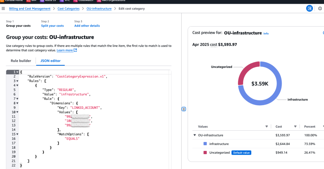Click the $949.14 cost cell
The image size is (324, 169).
[281, 153]
